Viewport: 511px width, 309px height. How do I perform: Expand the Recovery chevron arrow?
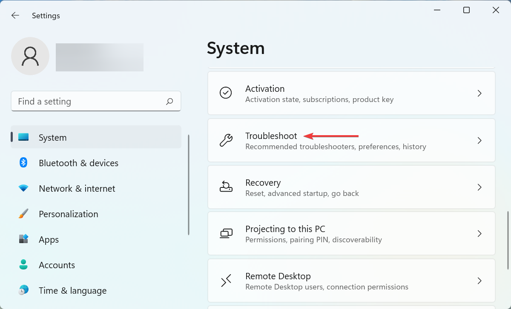479,187
